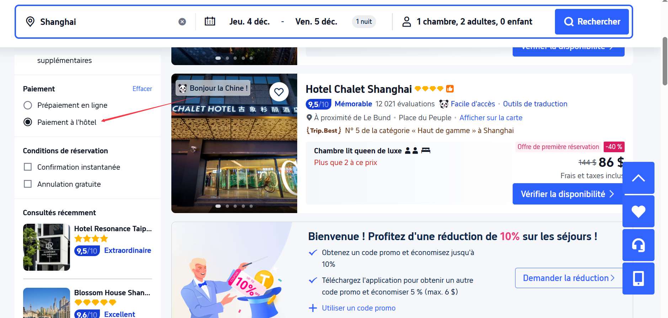Click the plus icon for promo code

[x=313, y=308]
